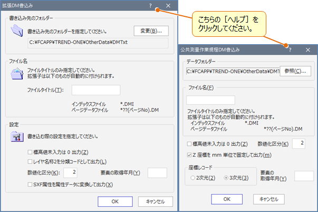Screen dimensions: 318x212
Task: Enable SXF属性を属性データに変換して出力(X)
Action: click(30, 184)
